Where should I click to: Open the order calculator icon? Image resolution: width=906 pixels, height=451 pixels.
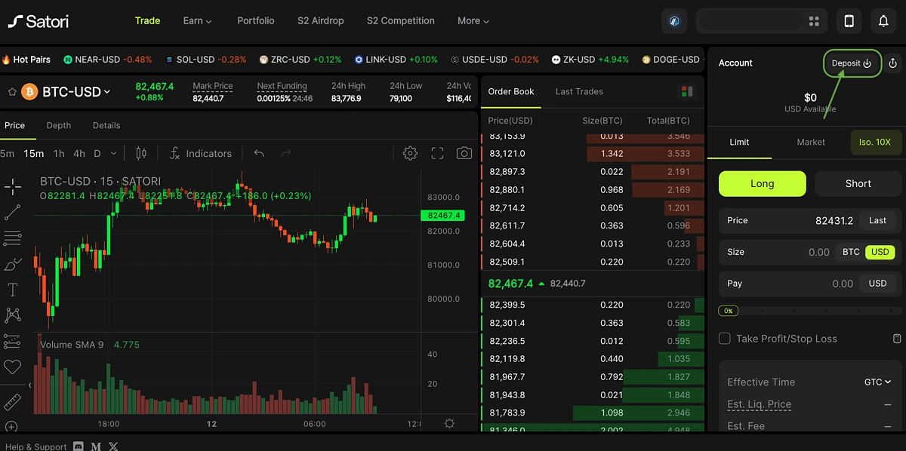pos(897,339)
